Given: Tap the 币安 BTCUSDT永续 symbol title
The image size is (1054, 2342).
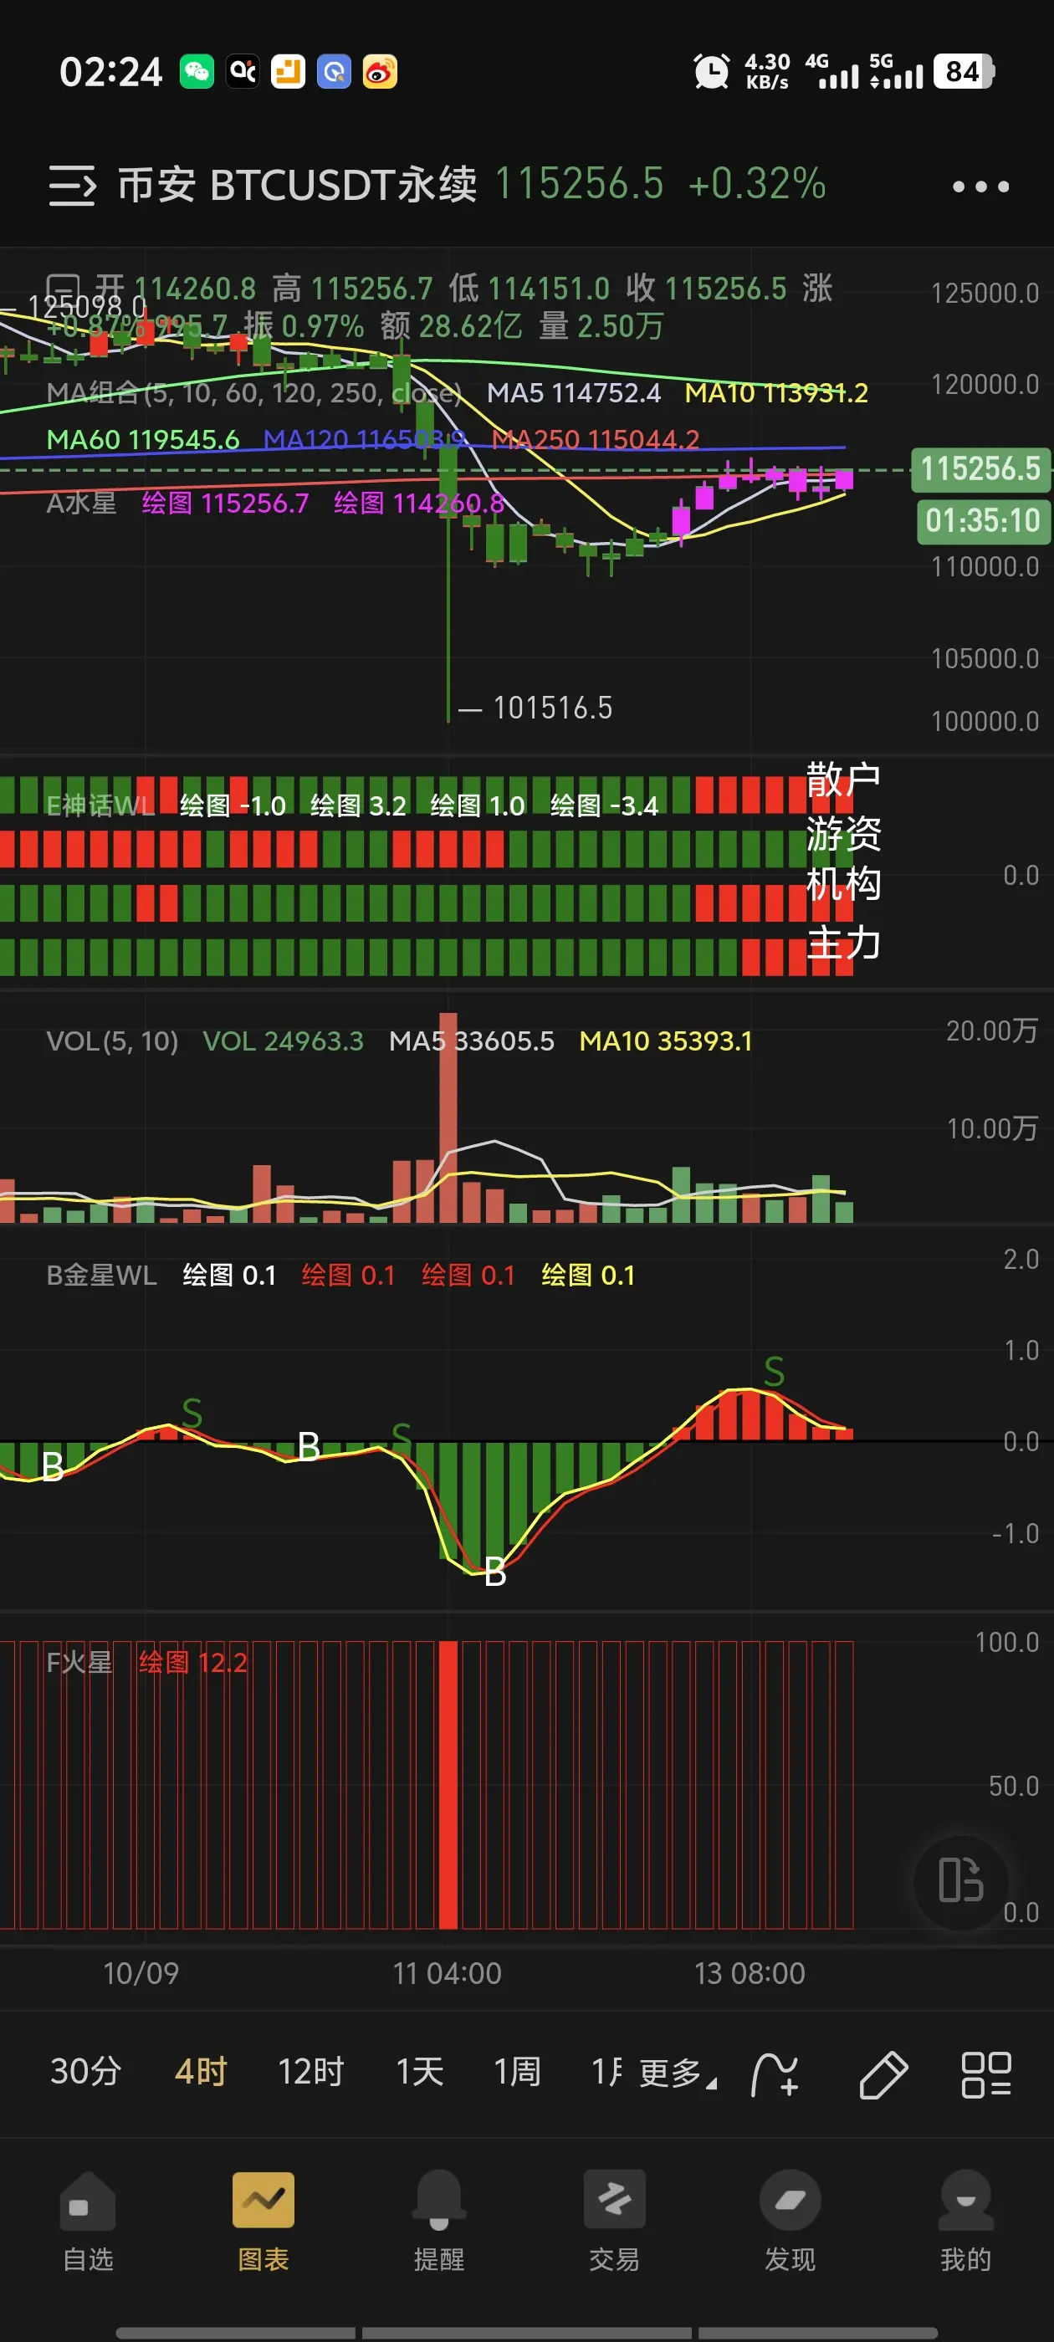Looking at the screenshot, I should coord(297,185).
